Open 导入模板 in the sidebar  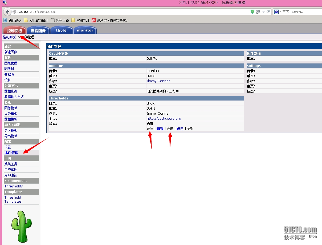[11, 130]
